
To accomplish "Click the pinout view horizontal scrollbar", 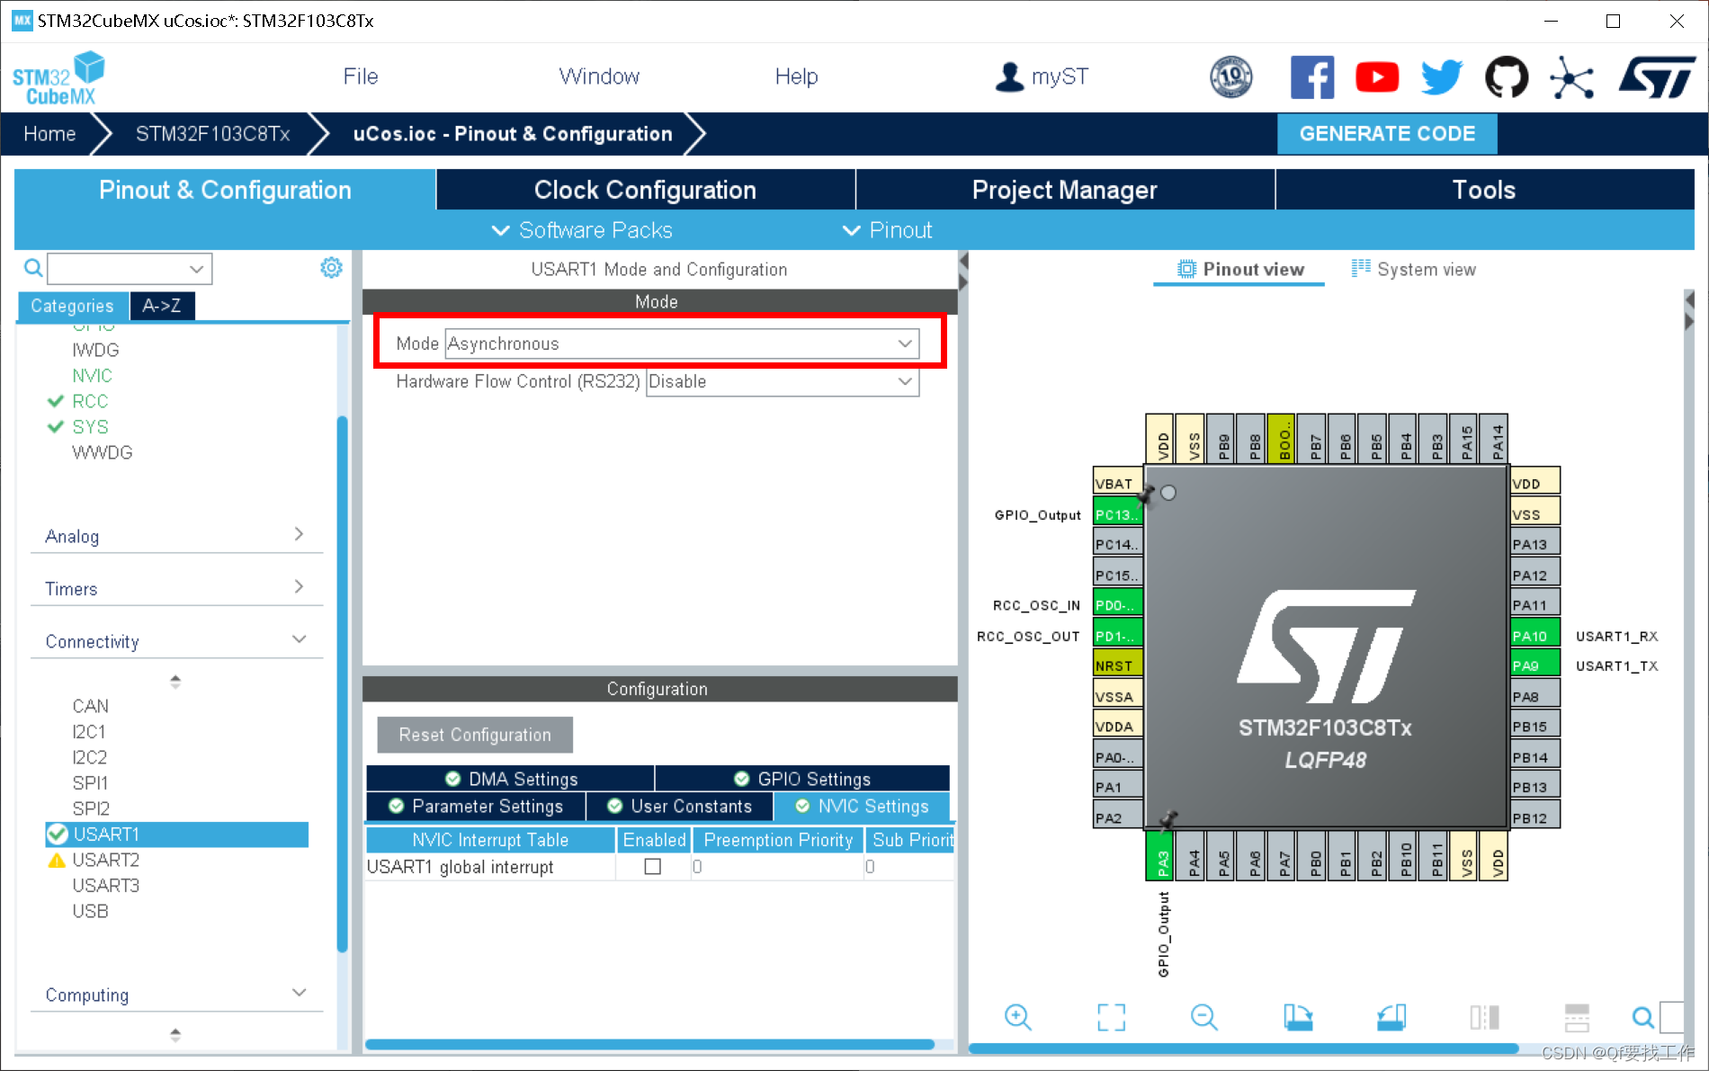I will coord(1243,1049).
